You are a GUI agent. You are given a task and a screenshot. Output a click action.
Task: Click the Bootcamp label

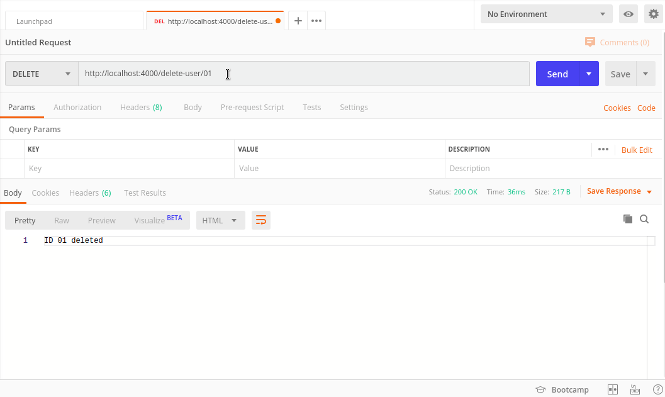(x=569, y=389)
